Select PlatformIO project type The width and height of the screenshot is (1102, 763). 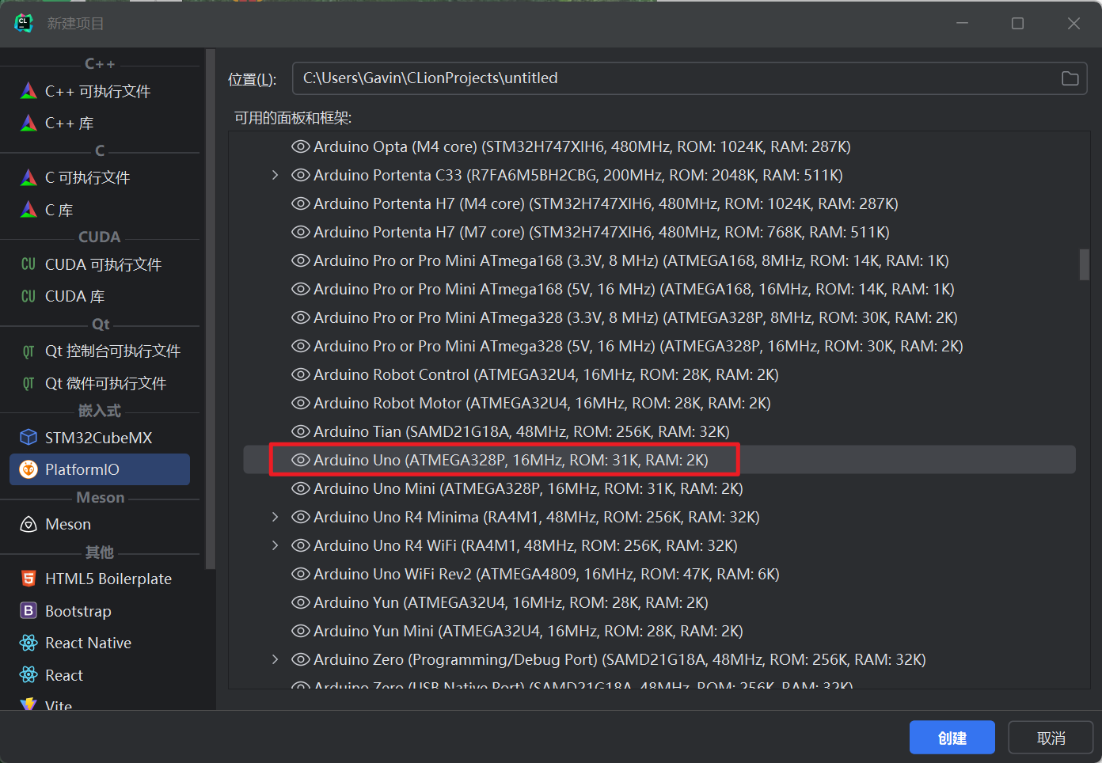pos(100,469)
